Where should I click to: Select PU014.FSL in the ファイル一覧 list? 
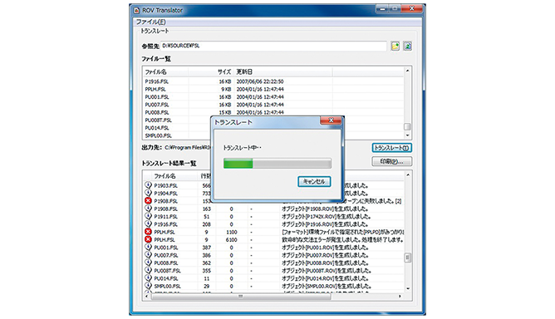(157, 128)
